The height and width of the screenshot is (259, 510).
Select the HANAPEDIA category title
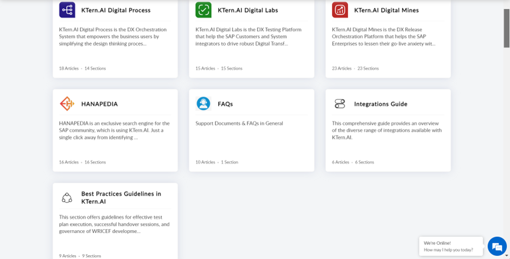click(x=99, y=104)
